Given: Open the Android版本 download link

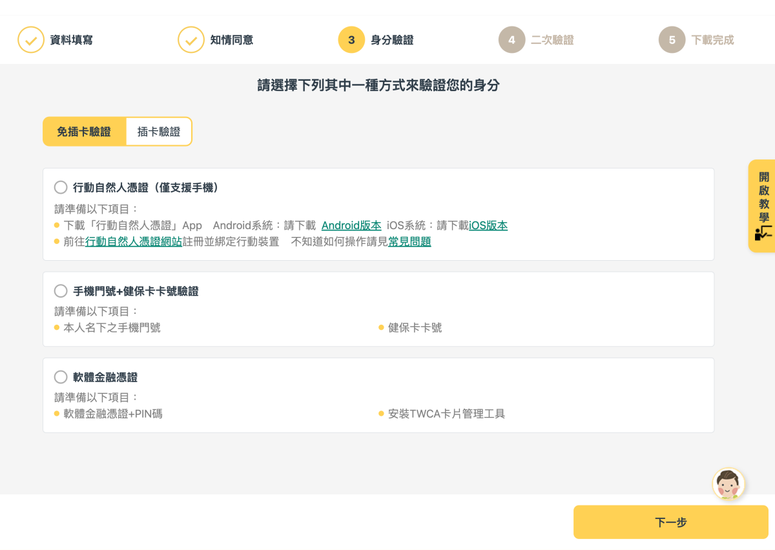Looking at the screenshot, I should (351, 225).
